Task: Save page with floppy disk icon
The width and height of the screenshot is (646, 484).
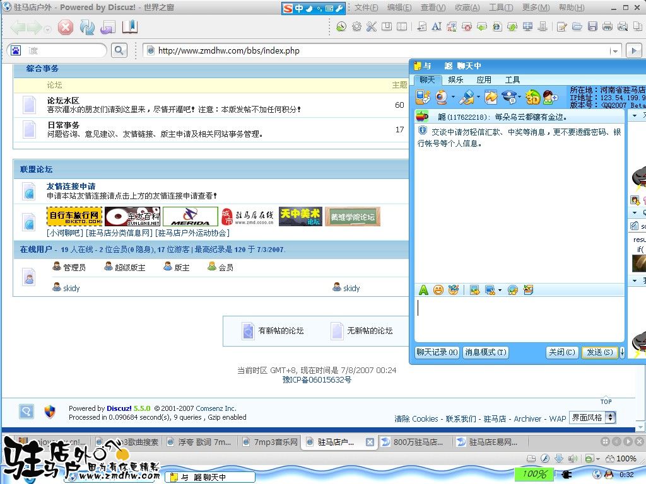Action: pyautogui.click(x=592, y=26)
